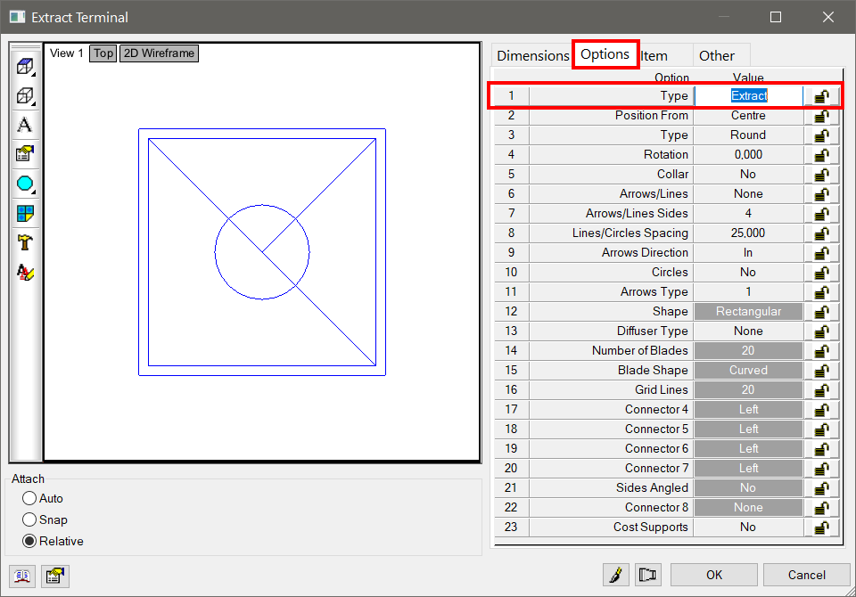Select the solid 3D view tool
The height and width of the screenshot is (597, 856).
(x=24, y=65)
